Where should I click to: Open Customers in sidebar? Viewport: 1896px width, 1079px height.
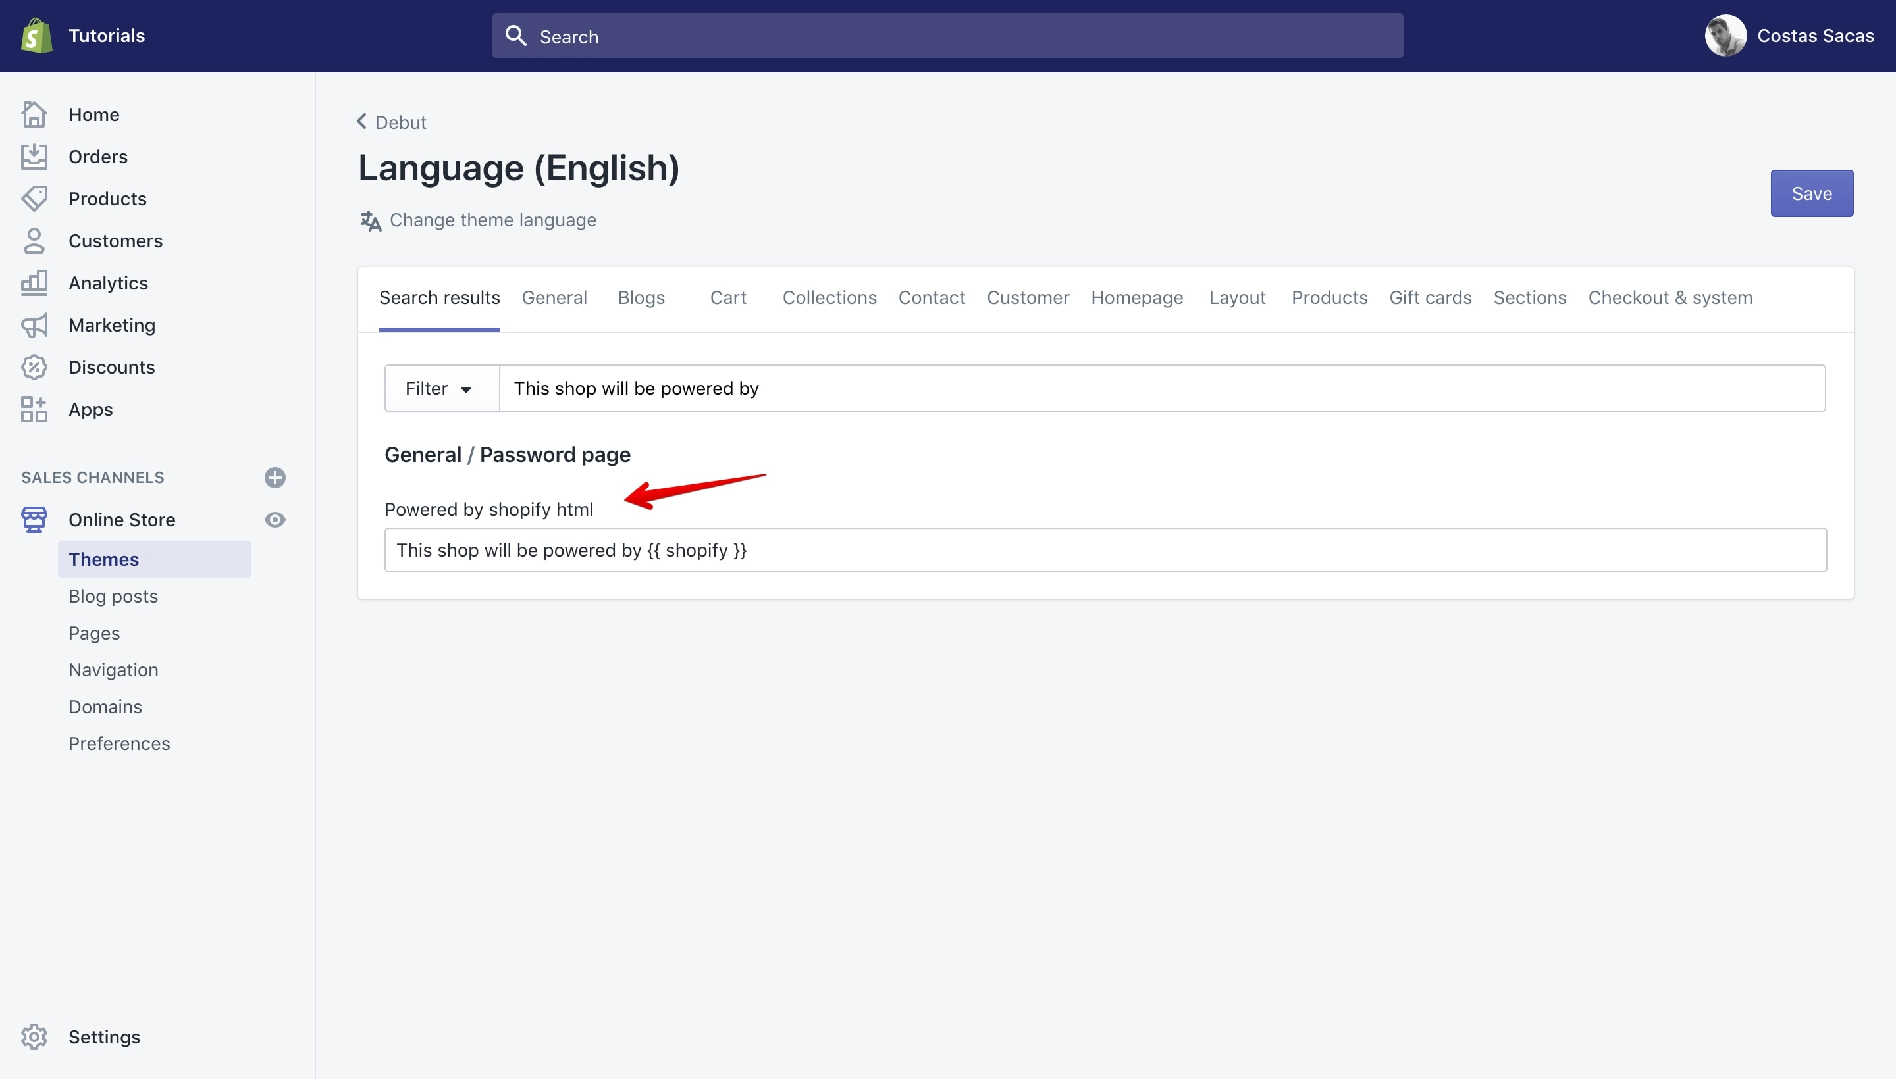pos(115,241)
